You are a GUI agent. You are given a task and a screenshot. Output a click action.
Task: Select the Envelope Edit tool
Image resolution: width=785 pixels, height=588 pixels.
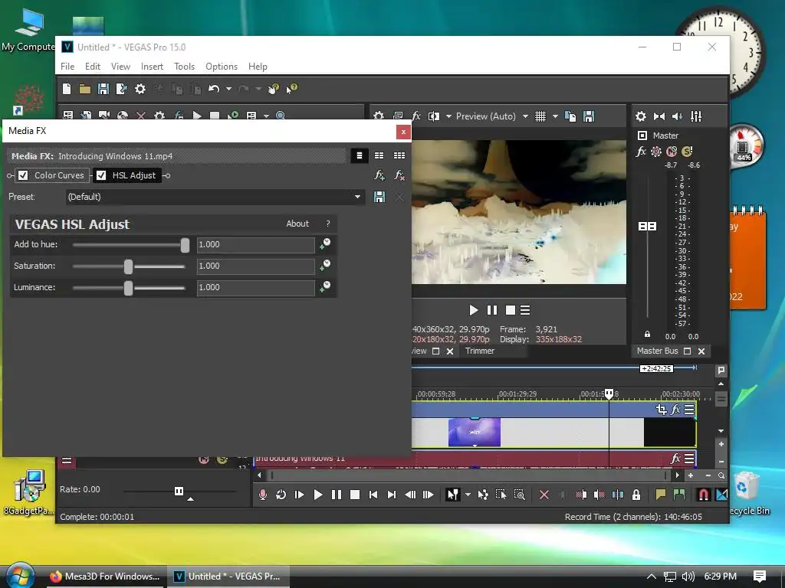coord(483,495)
